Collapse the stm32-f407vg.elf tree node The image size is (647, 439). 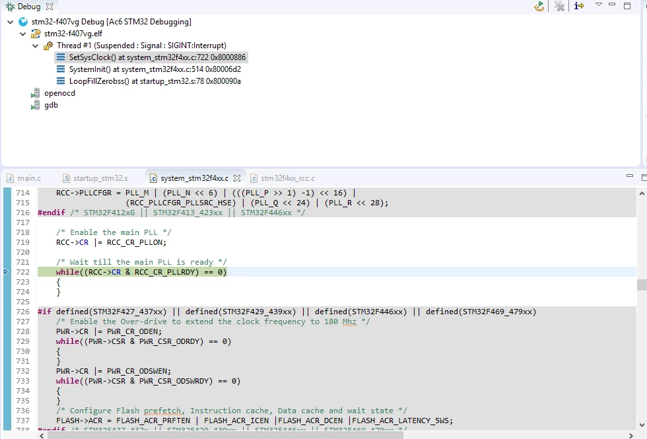tap(22, 34)
